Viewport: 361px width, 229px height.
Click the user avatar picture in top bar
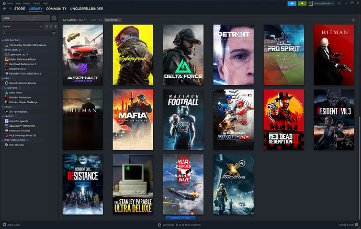311,4
